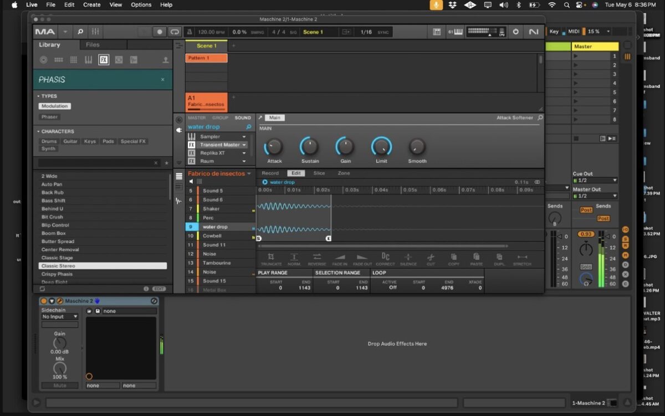Viewport: 665px width, 416px height.
Task: Select the Sounds grid browser icon
Action: [x=73, y=60]
